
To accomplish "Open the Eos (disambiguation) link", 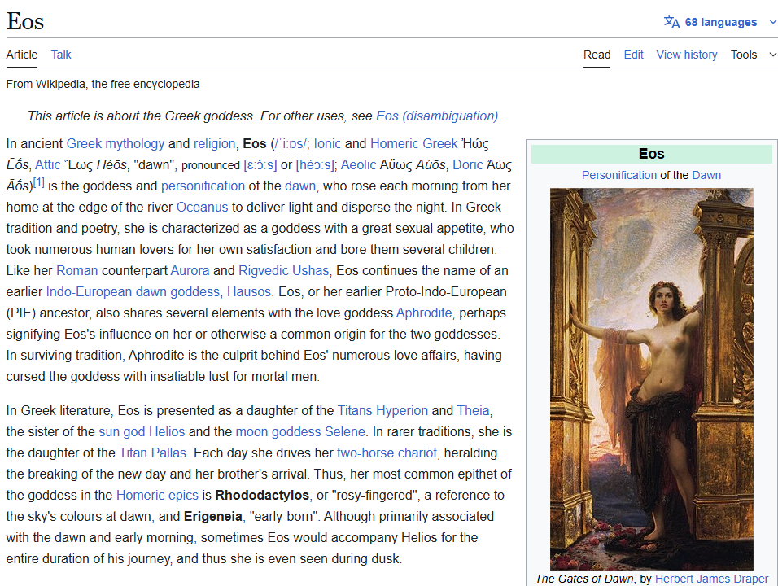I will point(437,116).
